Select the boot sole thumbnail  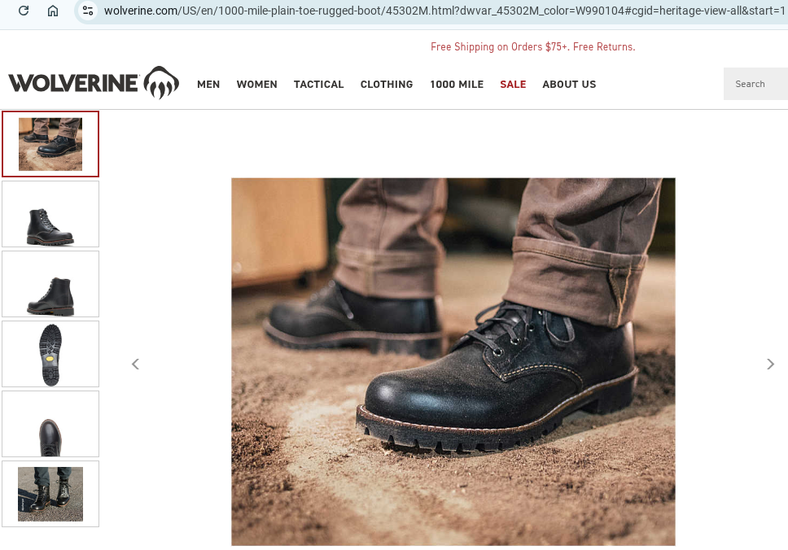click(50, 354)
